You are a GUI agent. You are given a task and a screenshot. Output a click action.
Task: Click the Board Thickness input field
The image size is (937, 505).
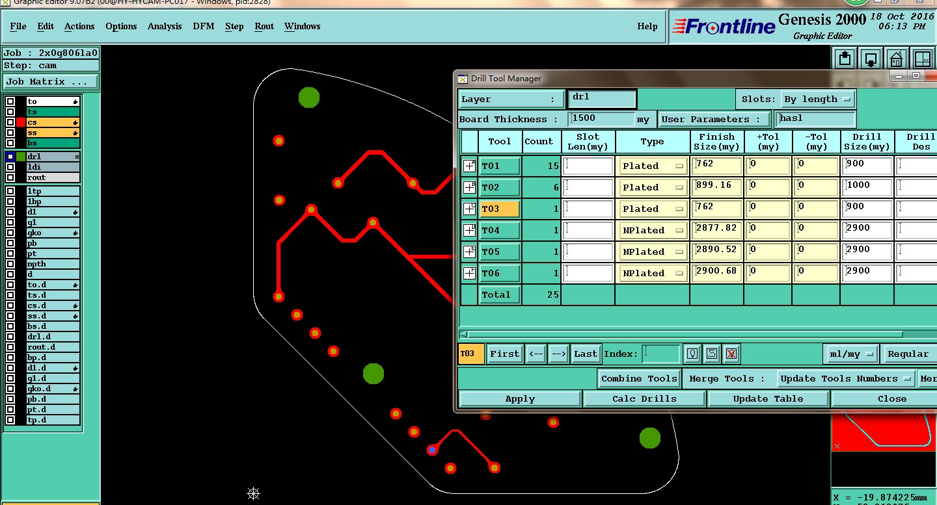pyautogui.click(x=601, y=119)
